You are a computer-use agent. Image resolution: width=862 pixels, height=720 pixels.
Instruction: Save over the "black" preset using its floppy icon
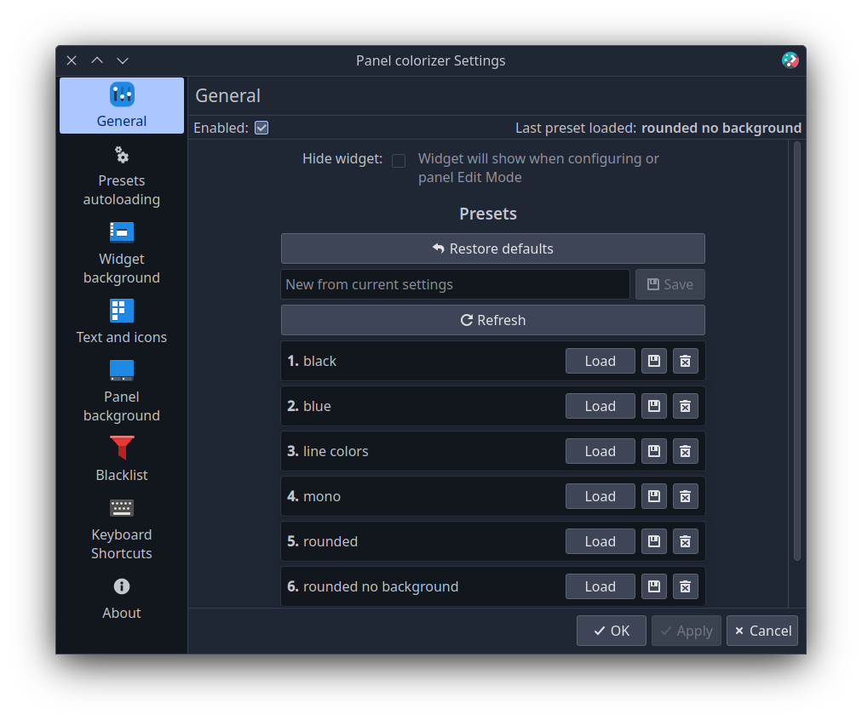click(653, 361)
